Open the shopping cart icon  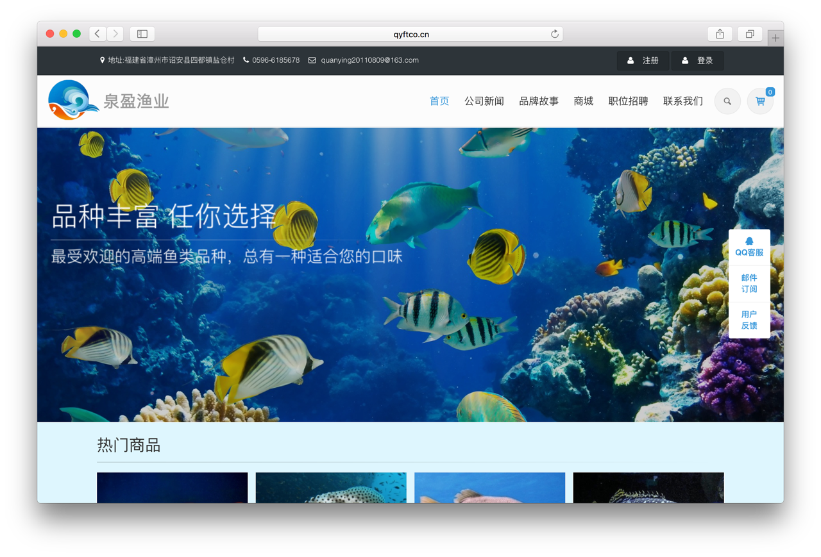(760, 101)
